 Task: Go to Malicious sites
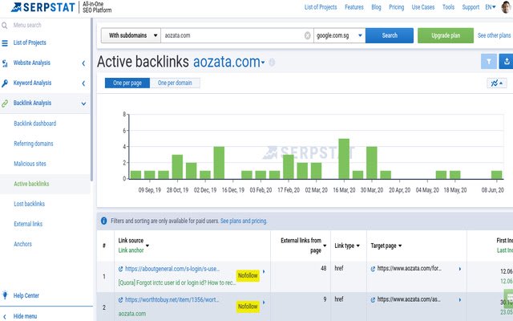tap(30, 164)
